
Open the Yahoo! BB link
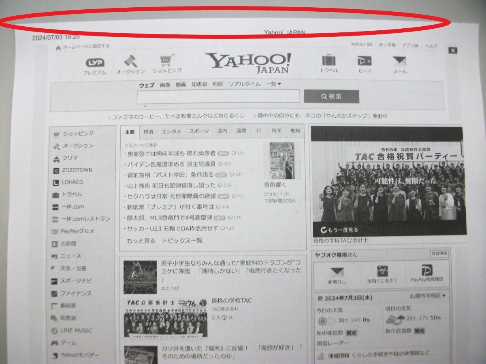click(361, 45)
